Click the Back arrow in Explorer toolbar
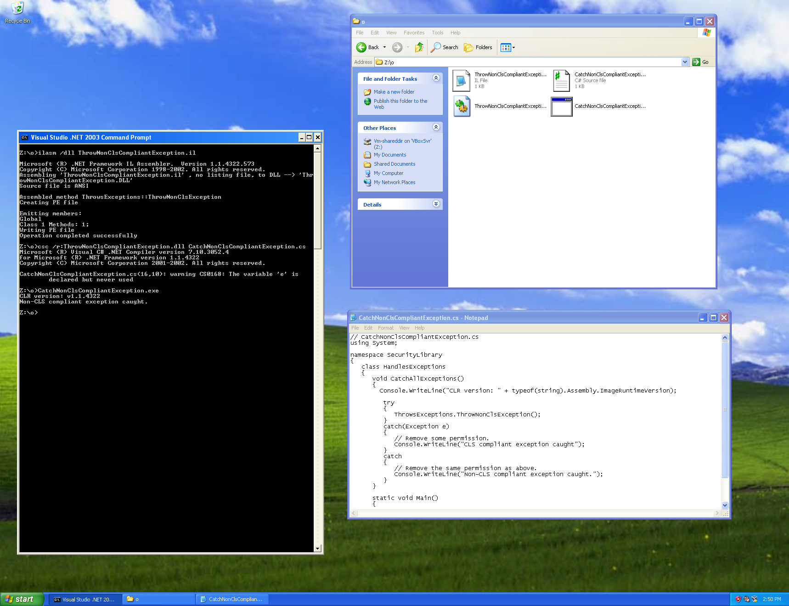The image size is (789, 606). point(362,47)
